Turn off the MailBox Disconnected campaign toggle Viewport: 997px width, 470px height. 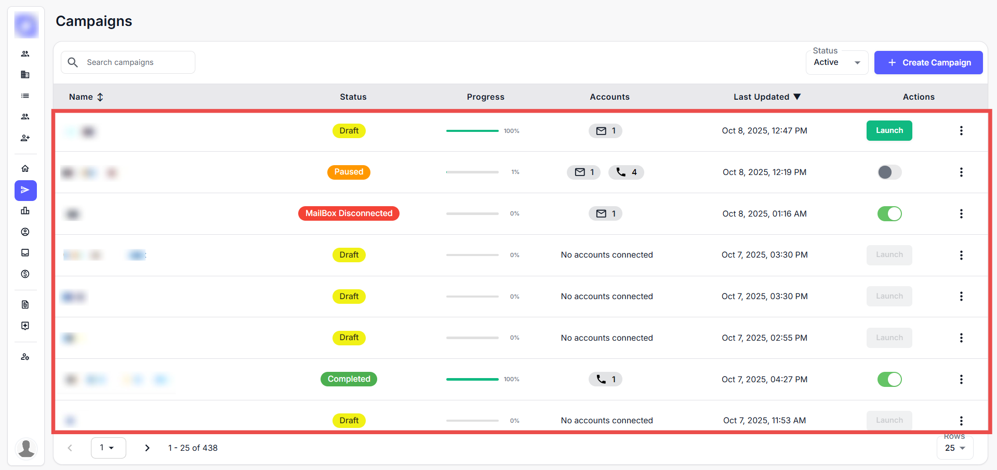[889, 214]
